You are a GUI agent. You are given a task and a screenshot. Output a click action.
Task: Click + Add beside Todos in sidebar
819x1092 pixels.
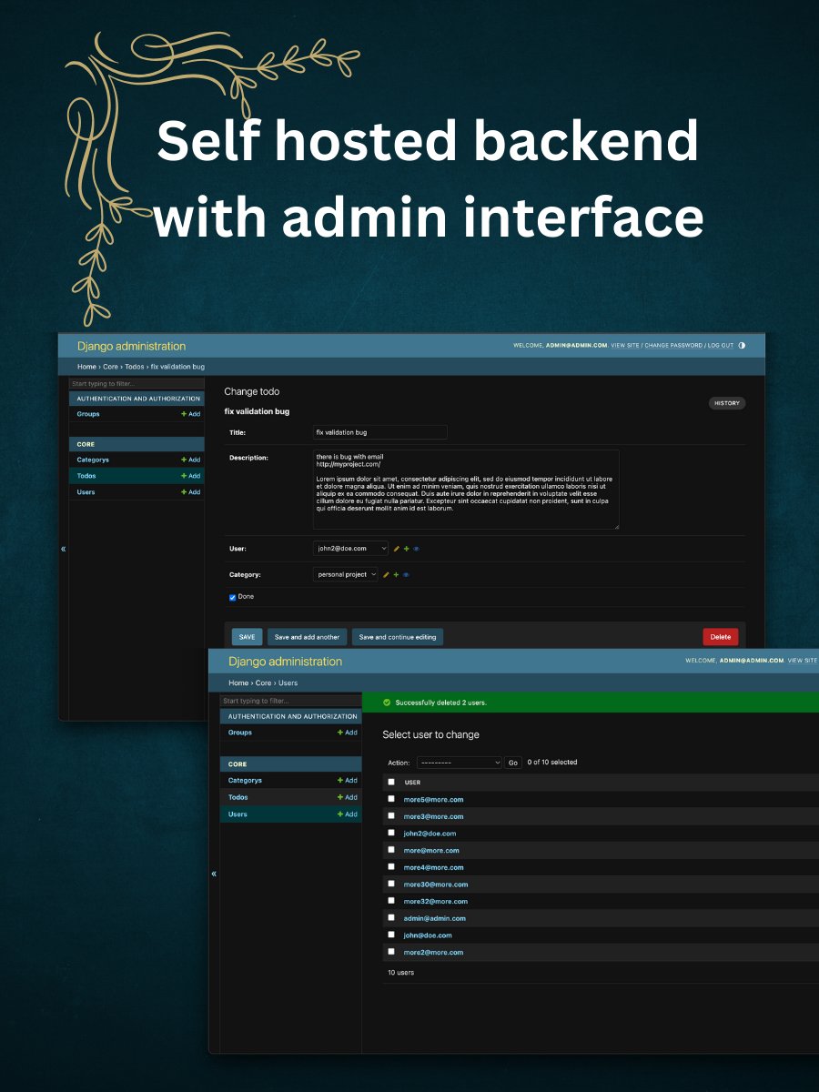point(191,475)
